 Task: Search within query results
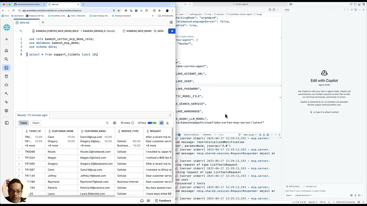pyautogui.click(x=108, y=123)
